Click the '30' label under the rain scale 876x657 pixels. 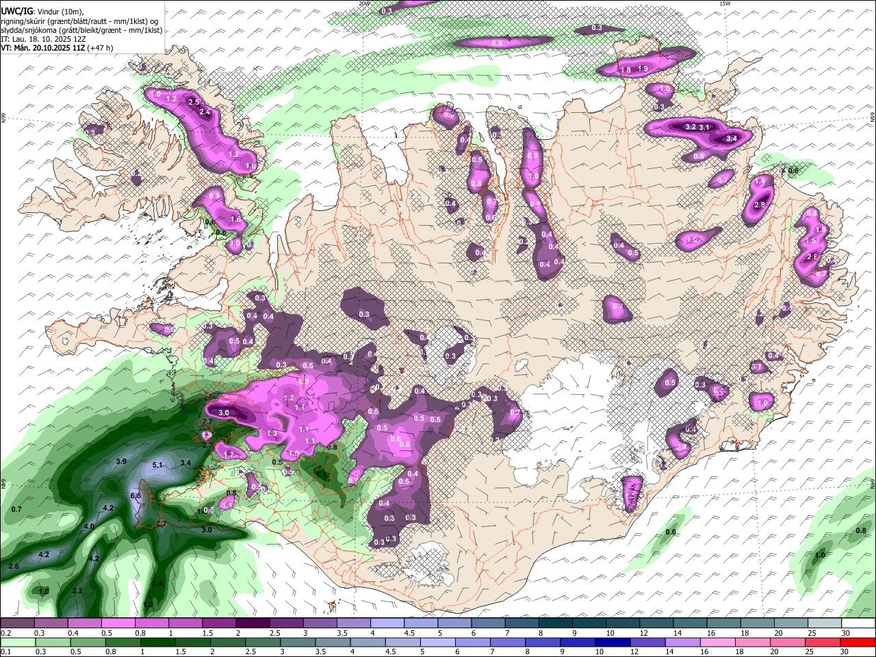coord(846,652)
